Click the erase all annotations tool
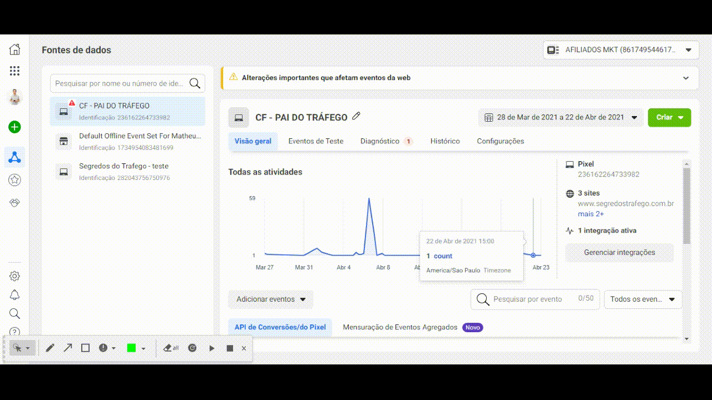Viewport: 712px width, 400px height. 171,348
